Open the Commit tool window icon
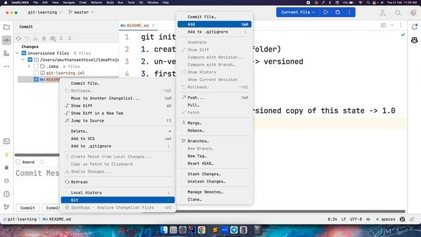The height and width of the screenshot is (237, 421). 7,40
